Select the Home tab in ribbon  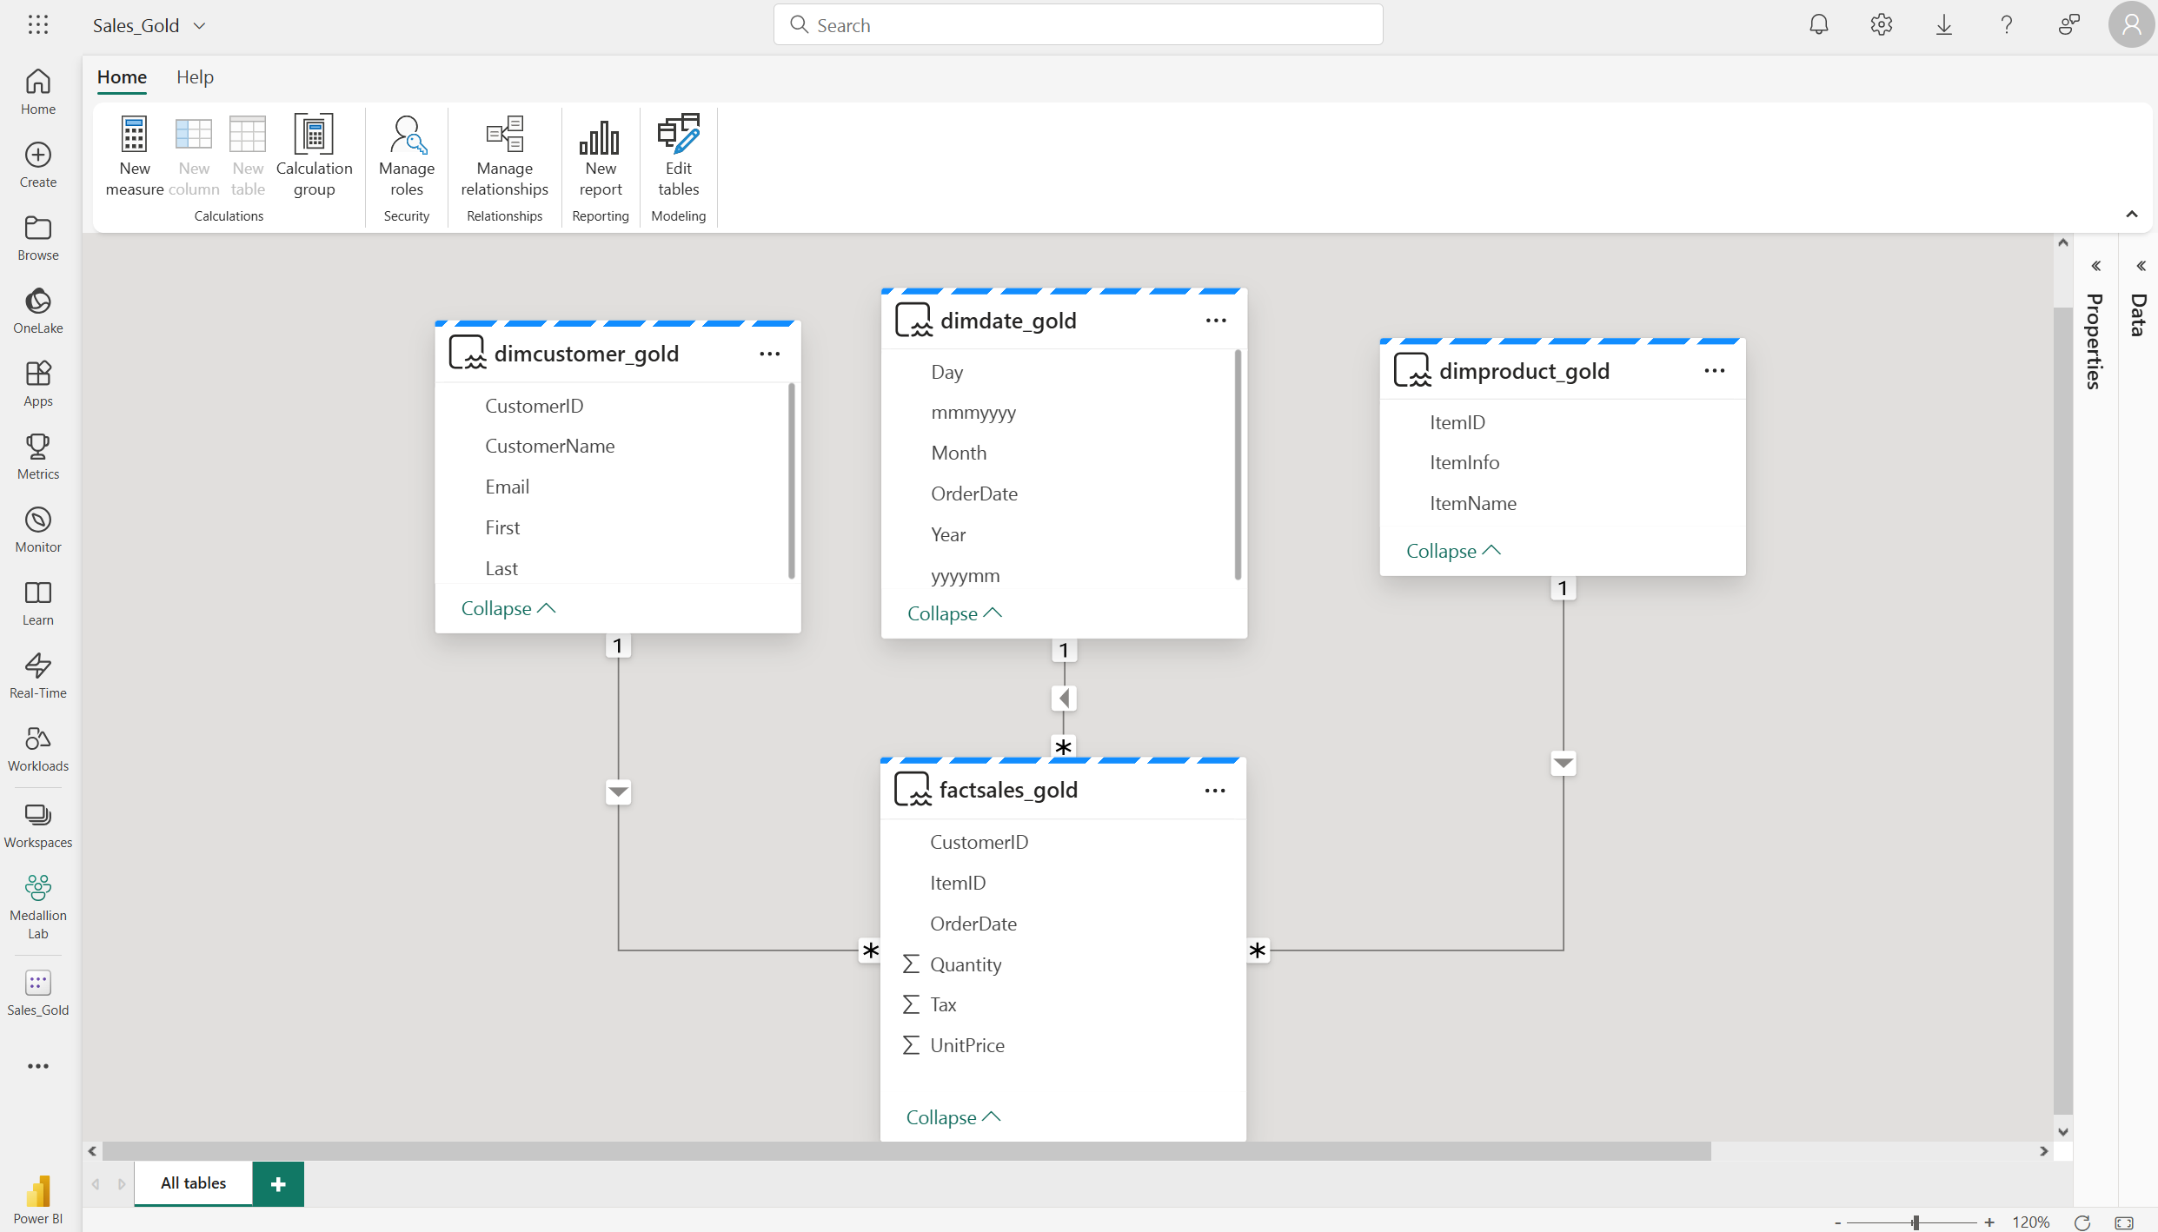[122, 76]
